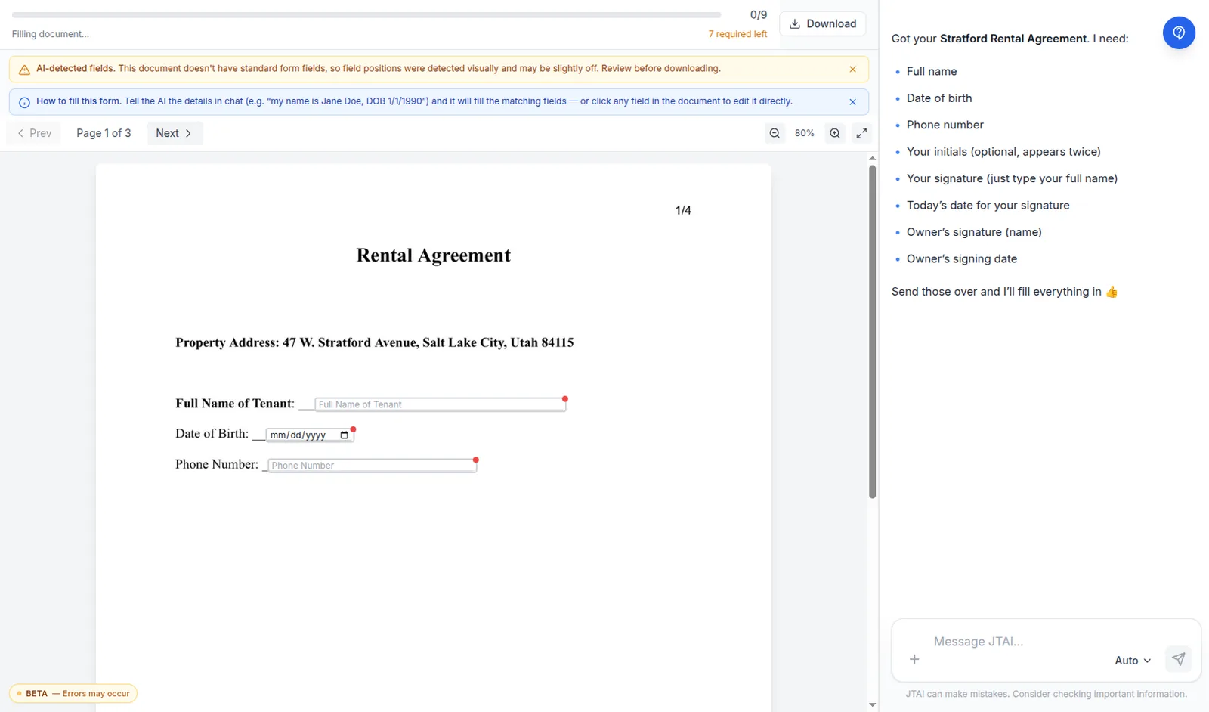Viewport: 1209px width, 712px height.
Task: Click the Date of birth item in chat
Action: point(939,98)
